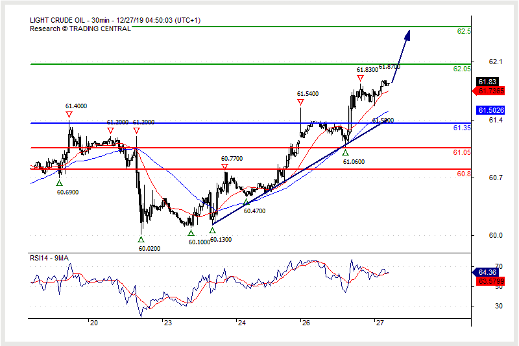Click the 62.1 price axis label
The width and height of the screenshot is (519, 346).
tap(496, 62)
